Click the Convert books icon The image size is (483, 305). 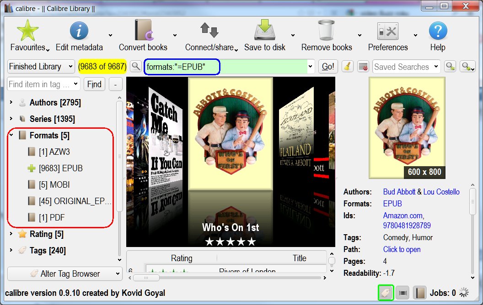(x=144, y=30)
